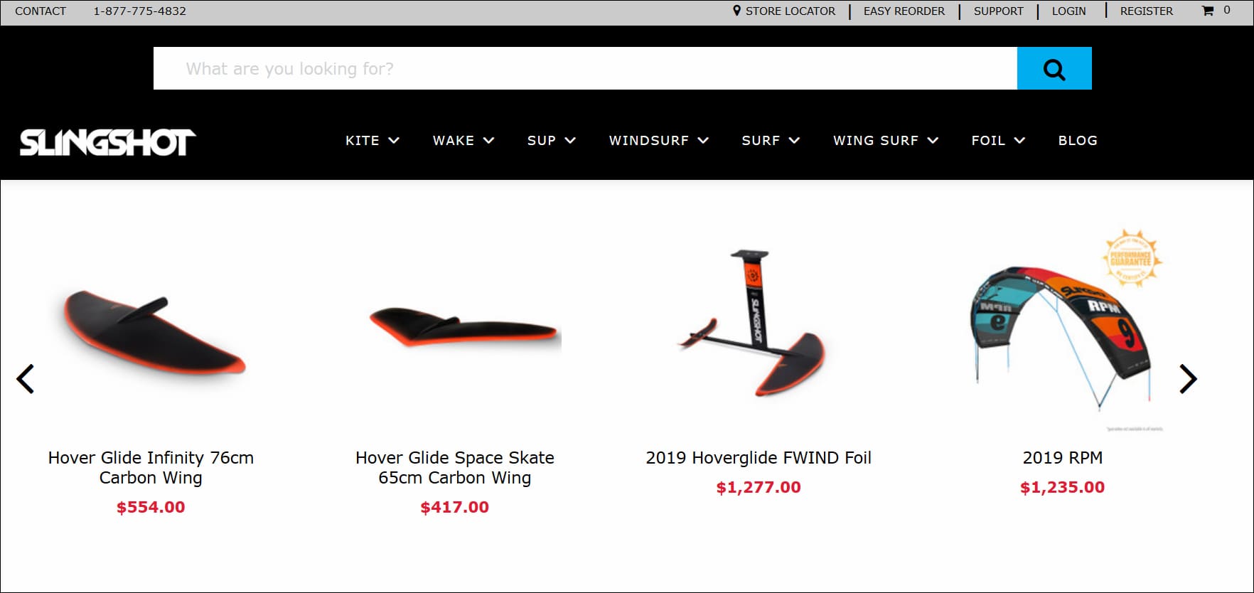This screenshot has width=1254, height=593.
Task: Show previous products with left arrow
Action: click(x=26, y=379)
